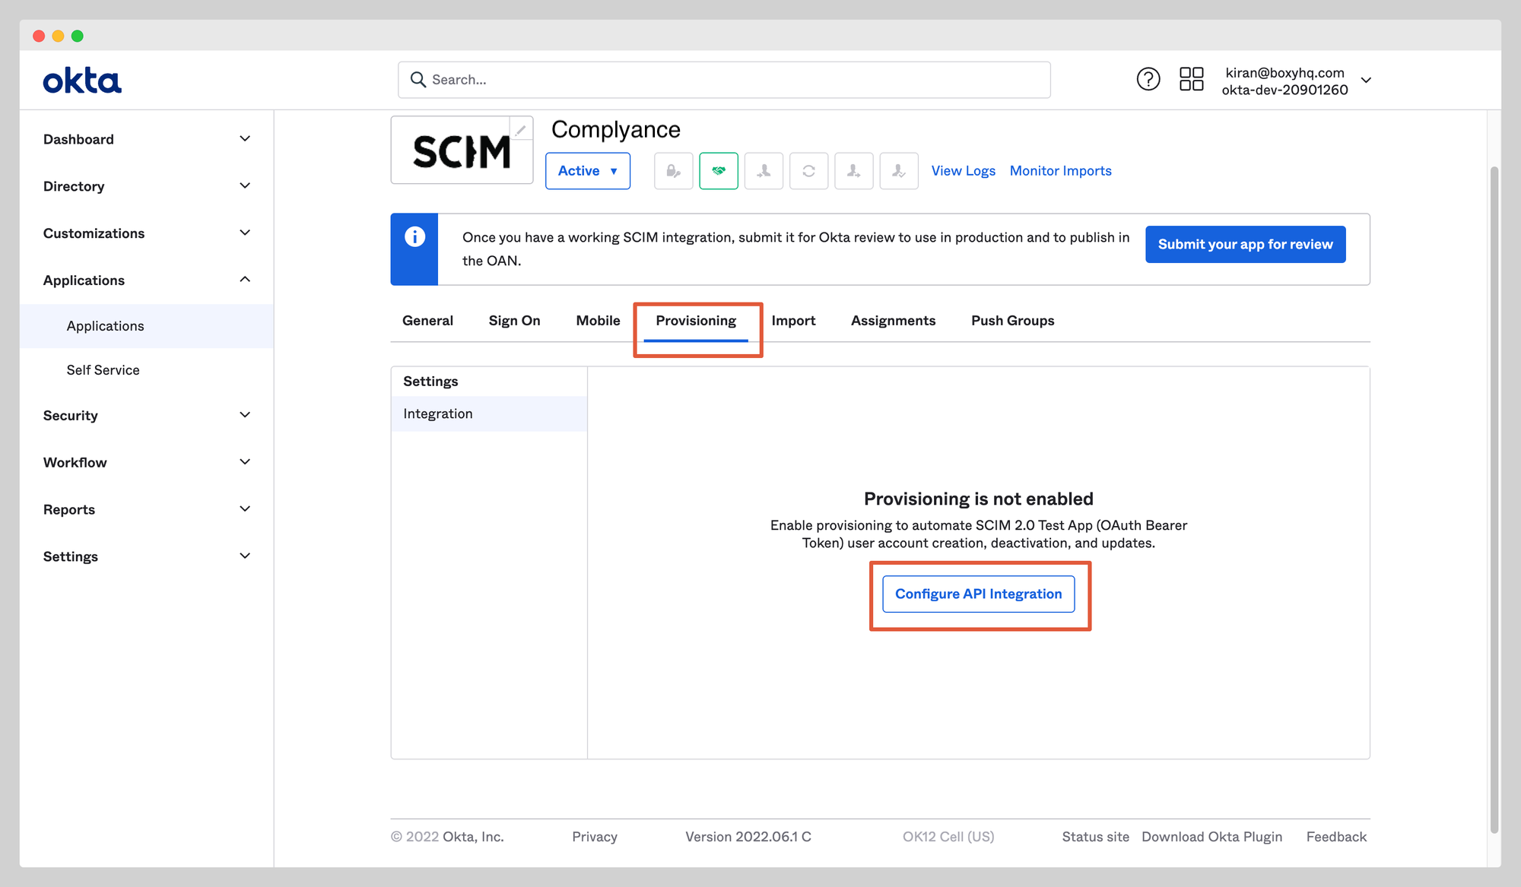Screen dimensions: 1521x887
Task: Expand the Workflow sidebar section
Action: [x=146, y=463]
